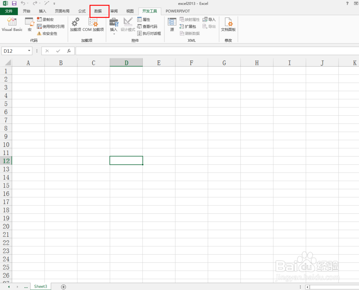Select the Sheet3 tab
This screenshot has height=290, width=359.
[41, 286]
